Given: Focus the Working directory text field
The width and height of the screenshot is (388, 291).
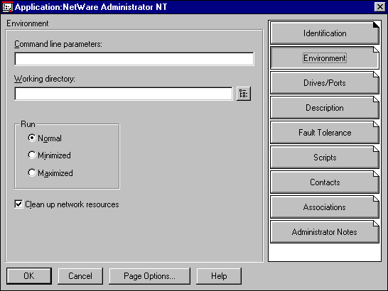Looking at the screenshot, I should click(124, 94).
